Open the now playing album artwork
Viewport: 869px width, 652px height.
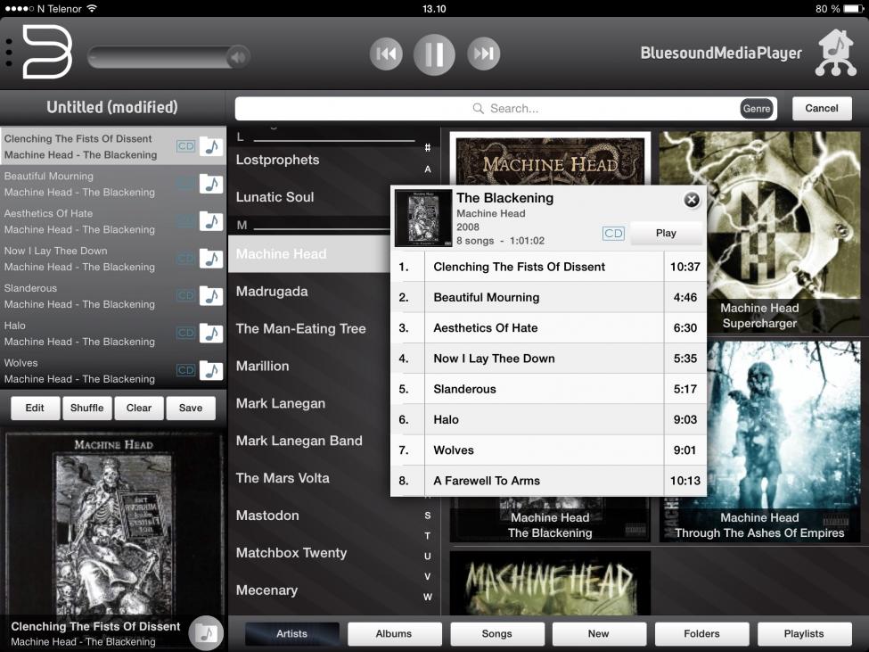(113, 524)
